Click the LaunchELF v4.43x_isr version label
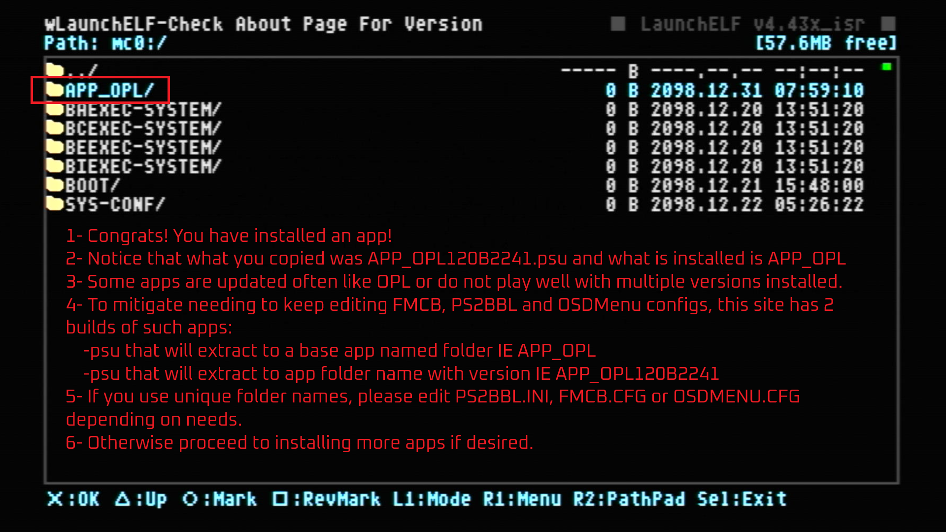This screenshot has width=946, height=532. [x=752, y=24]
